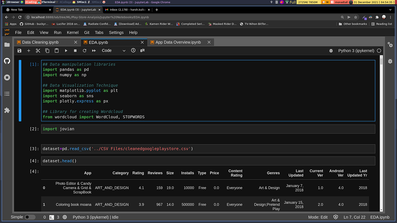Click the Python 3 (ipykernel) kernel name button
This screenshot has height=223, width=397.
pyautogui.click(x=356, y=51)
